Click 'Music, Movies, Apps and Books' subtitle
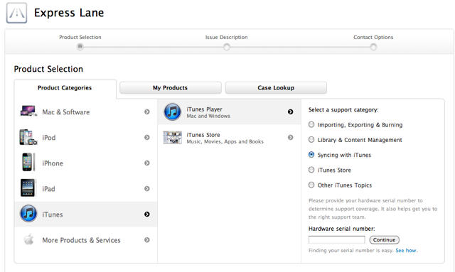The width and height of the screenshot is (455, 272). 225,141
